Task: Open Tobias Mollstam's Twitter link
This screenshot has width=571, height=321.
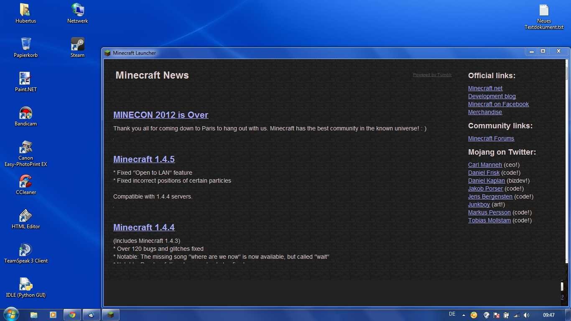Action: 489,220
